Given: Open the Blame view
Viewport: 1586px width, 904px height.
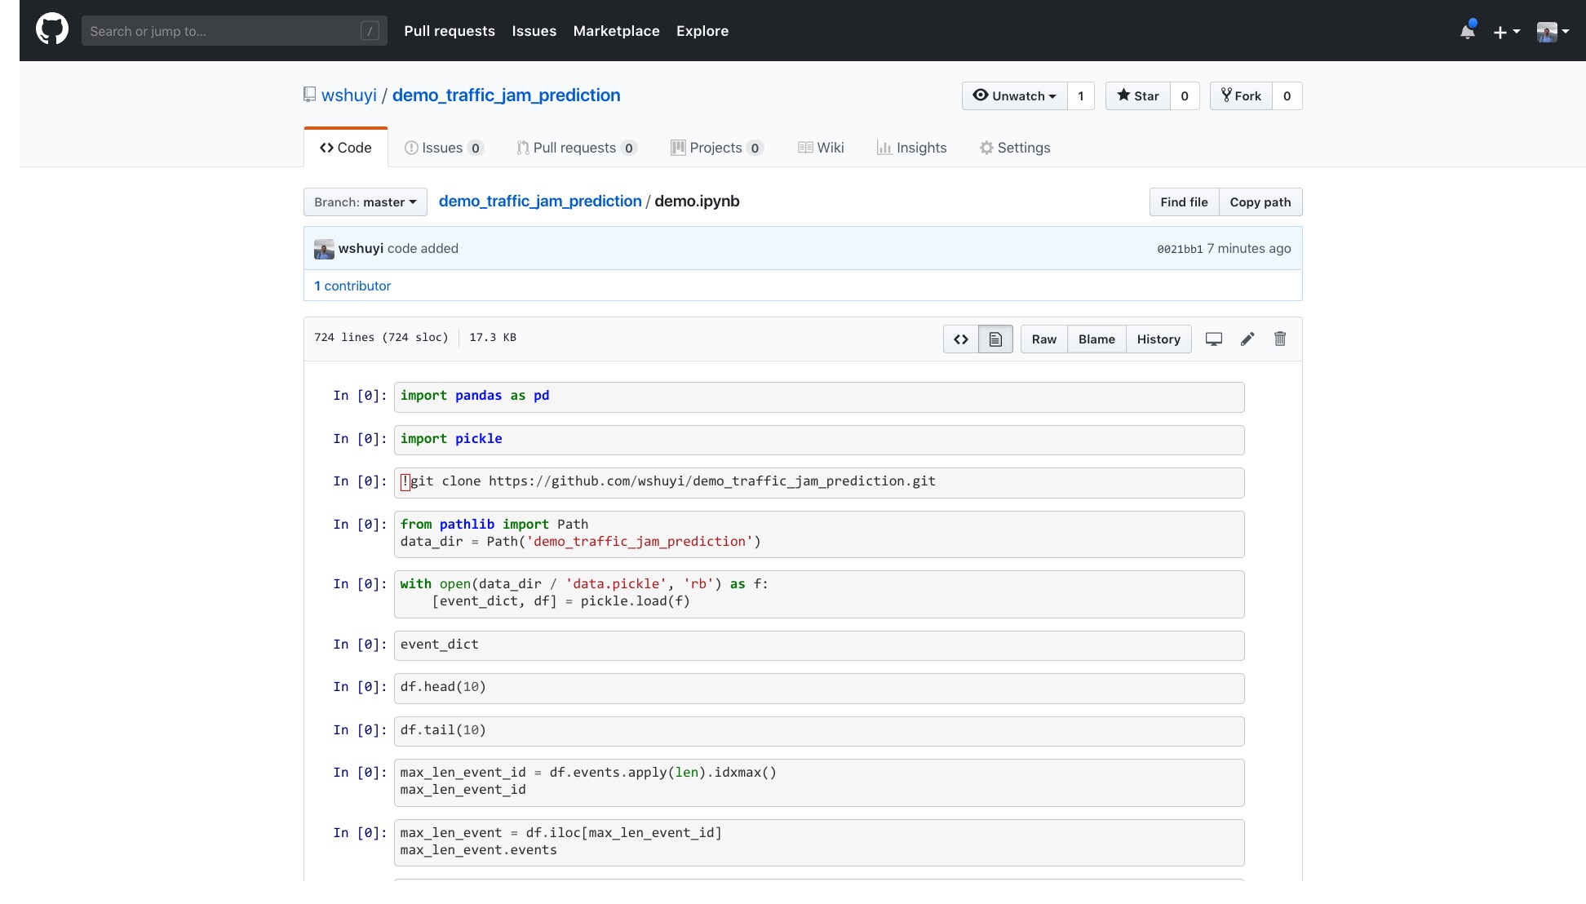Looking at the screenshot, I should pyautogui.click(x=1096, y=339).
